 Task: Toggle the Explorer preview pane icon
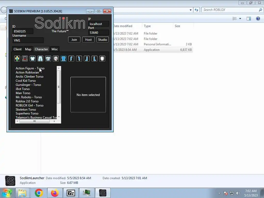tap(249, 19)
